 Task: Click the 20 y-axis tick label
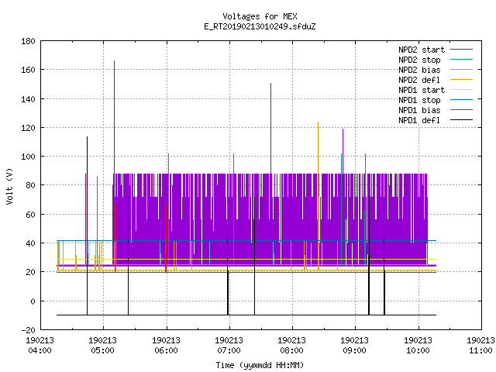point(30,272)
